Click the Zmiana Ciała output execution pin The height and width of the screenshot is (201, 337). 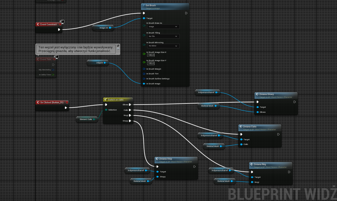[278, 134]
